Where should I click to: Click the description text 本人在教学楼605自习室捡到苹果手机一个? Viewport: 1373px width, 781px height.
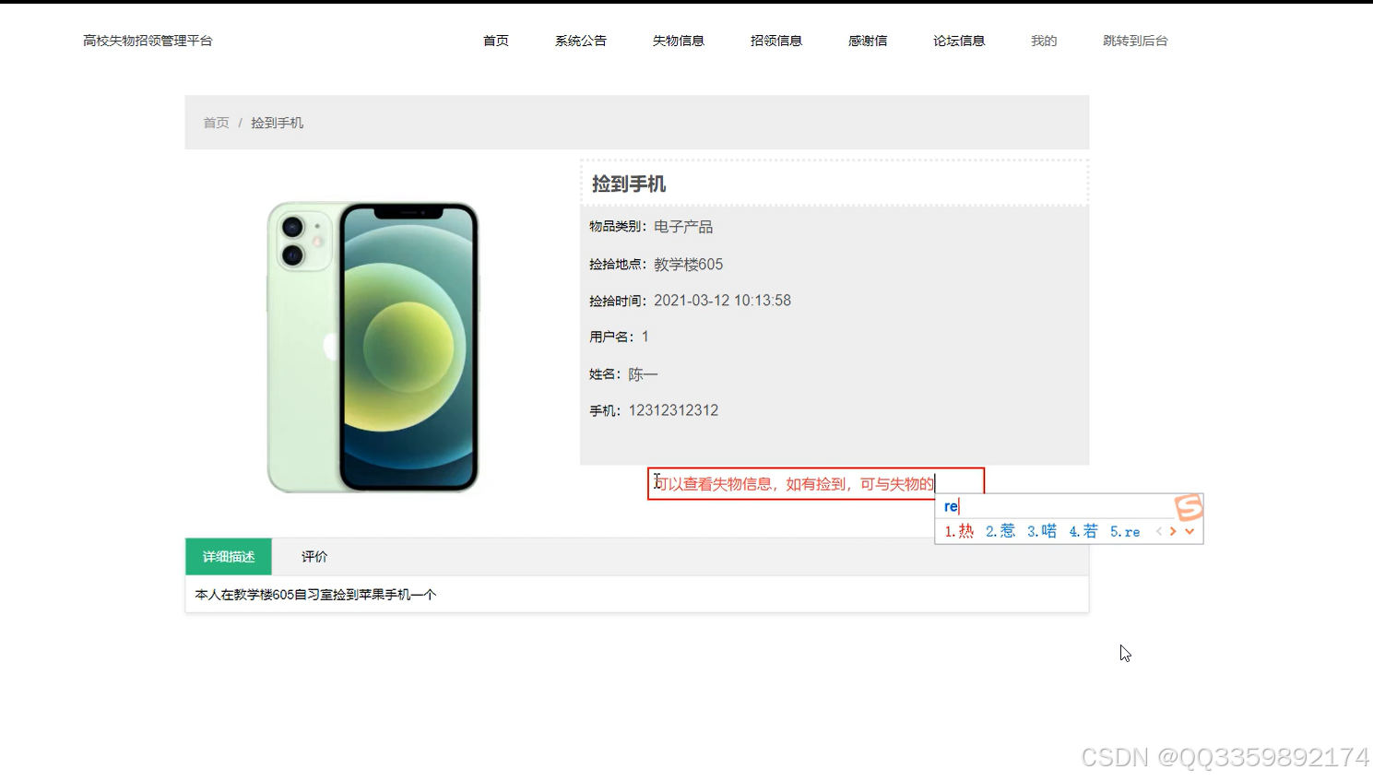tap(315, 595)
